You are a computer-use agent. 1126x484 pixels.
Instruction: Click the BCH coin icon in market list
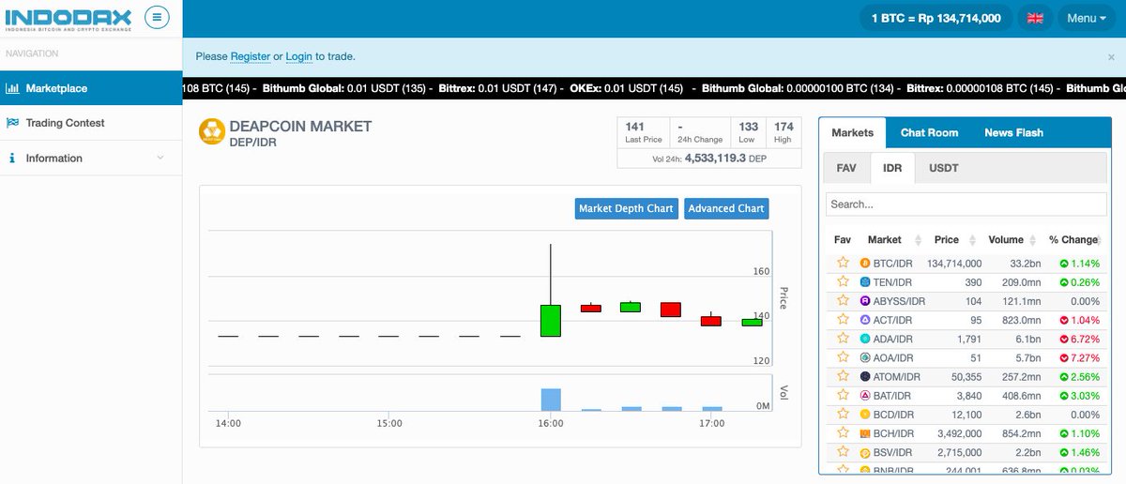865,433
